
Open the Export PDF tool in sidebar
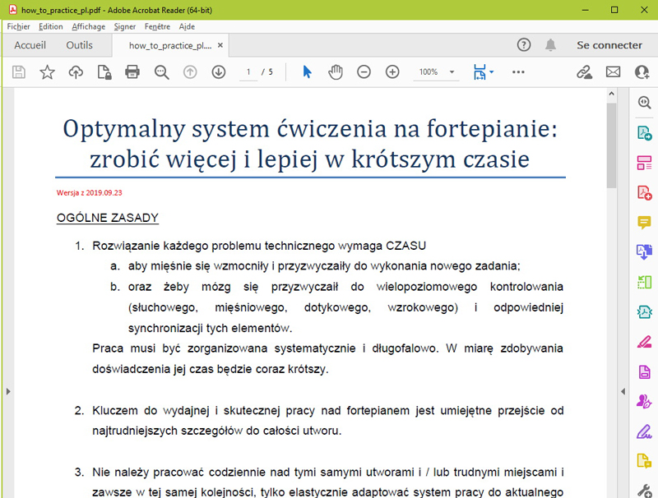click(644, 133)
